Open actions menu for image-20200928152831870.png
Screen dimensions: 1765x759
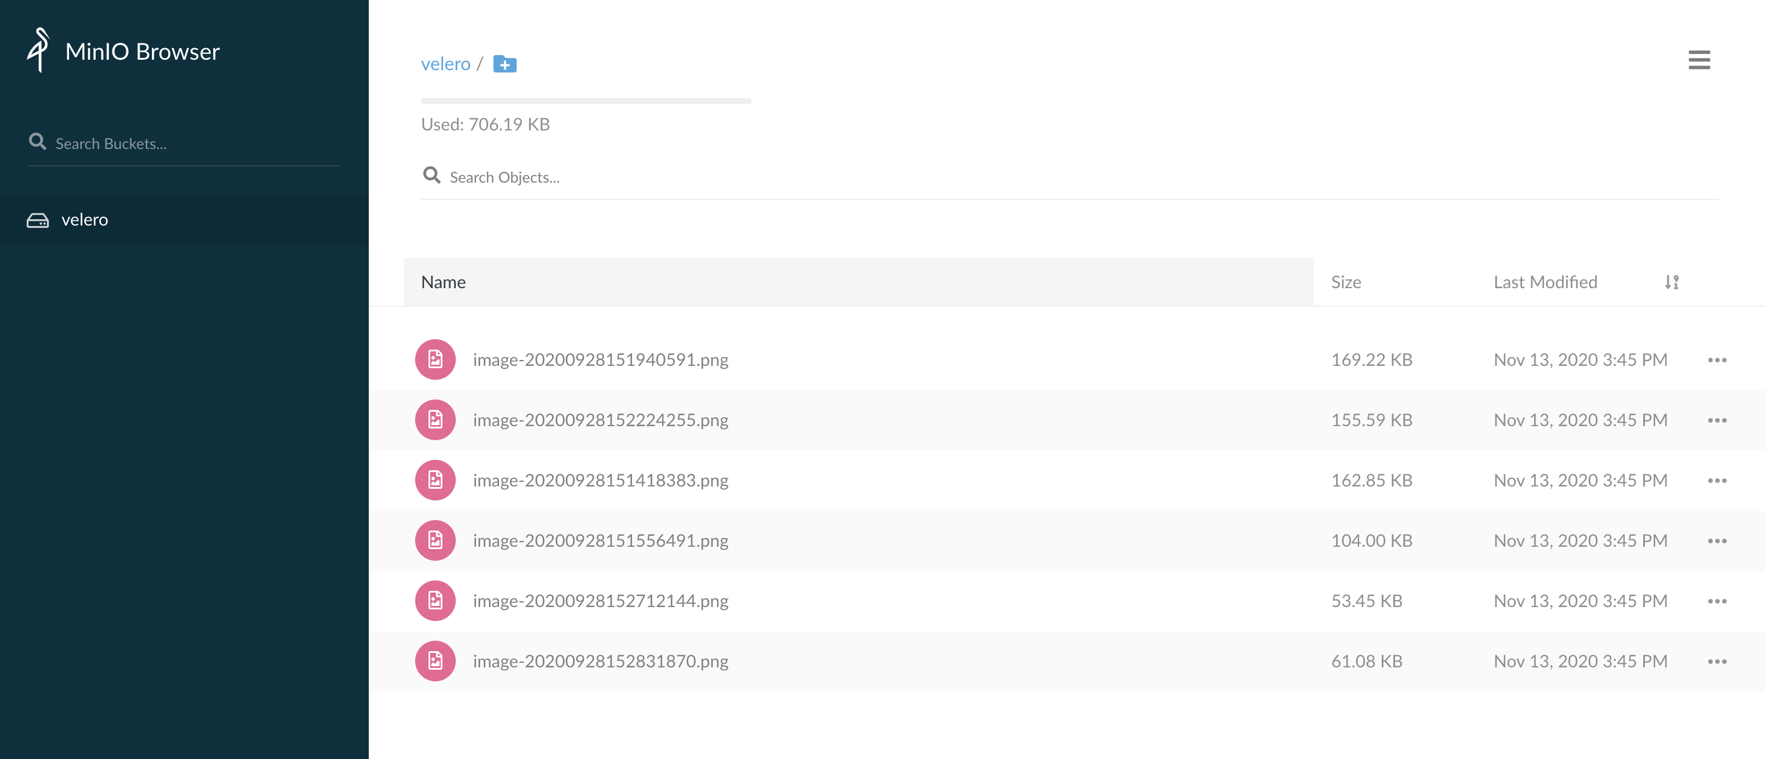pos(1717,661)
